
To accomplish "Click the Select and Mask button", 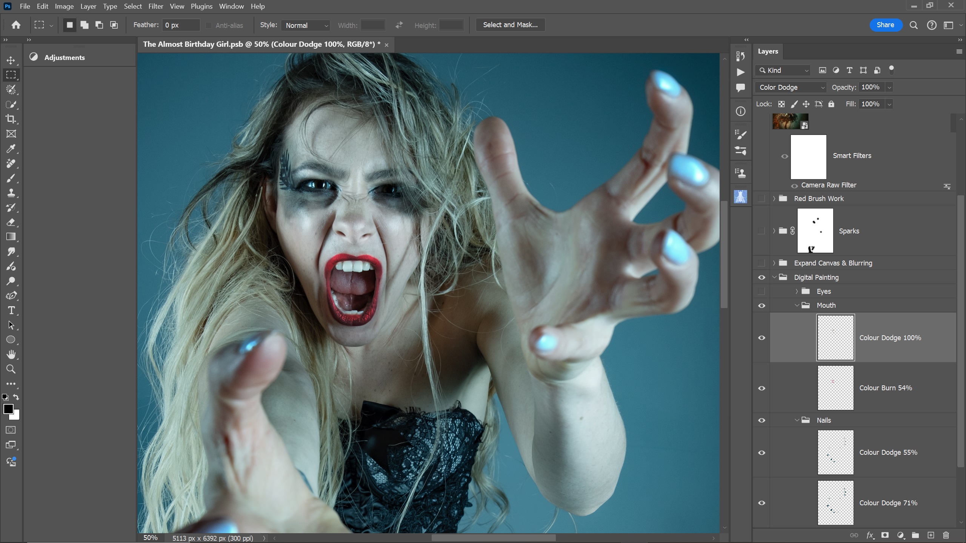I will pyautogui.click(x=510, y=25).
